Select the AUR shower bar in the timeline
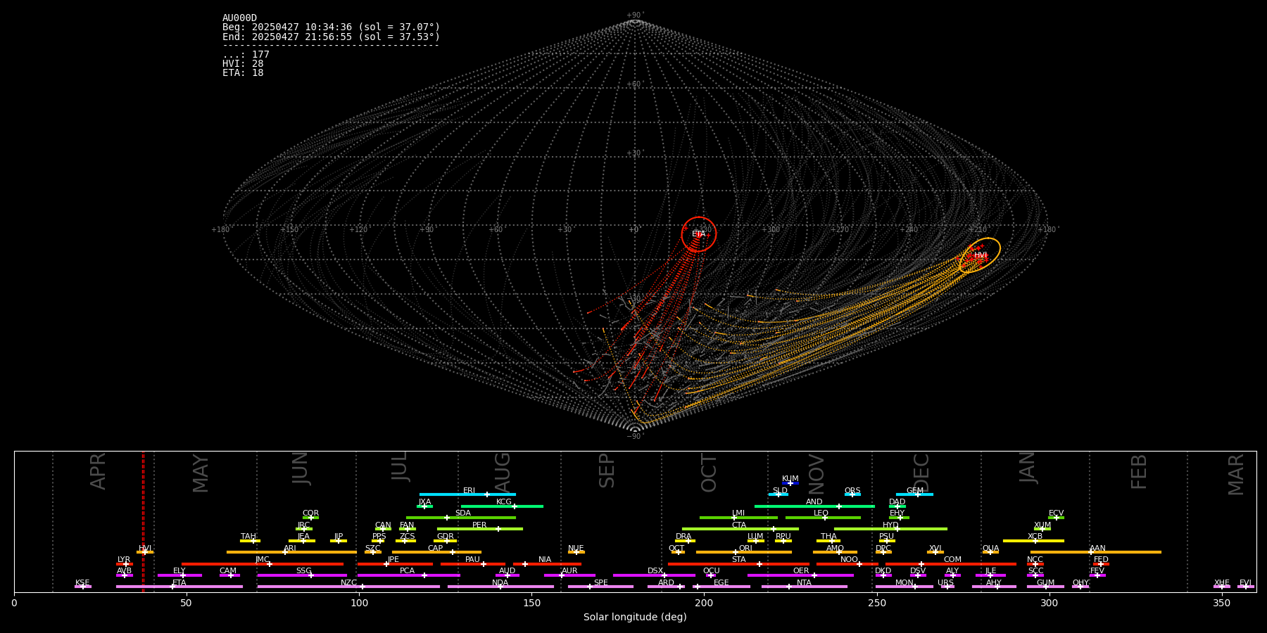The image size is (1267, 633). click(569, 575)
